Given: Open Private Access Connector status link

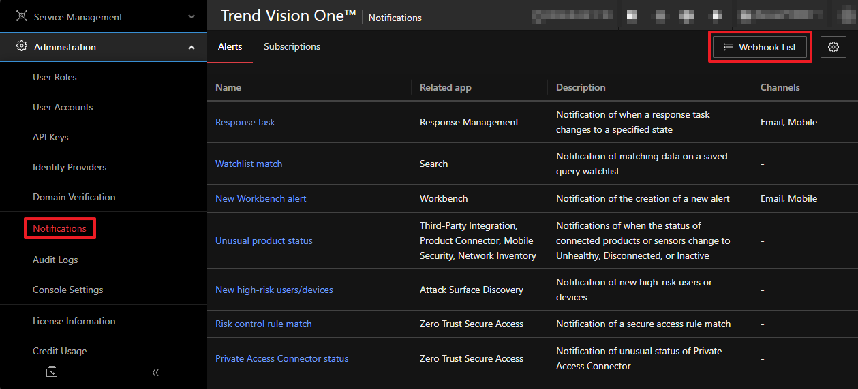Looking at the screenshot, I should 281,358.
